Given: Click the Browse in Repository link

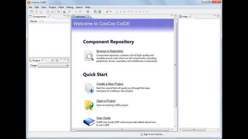Looking at the screenshot, I should tap(110, 51).
